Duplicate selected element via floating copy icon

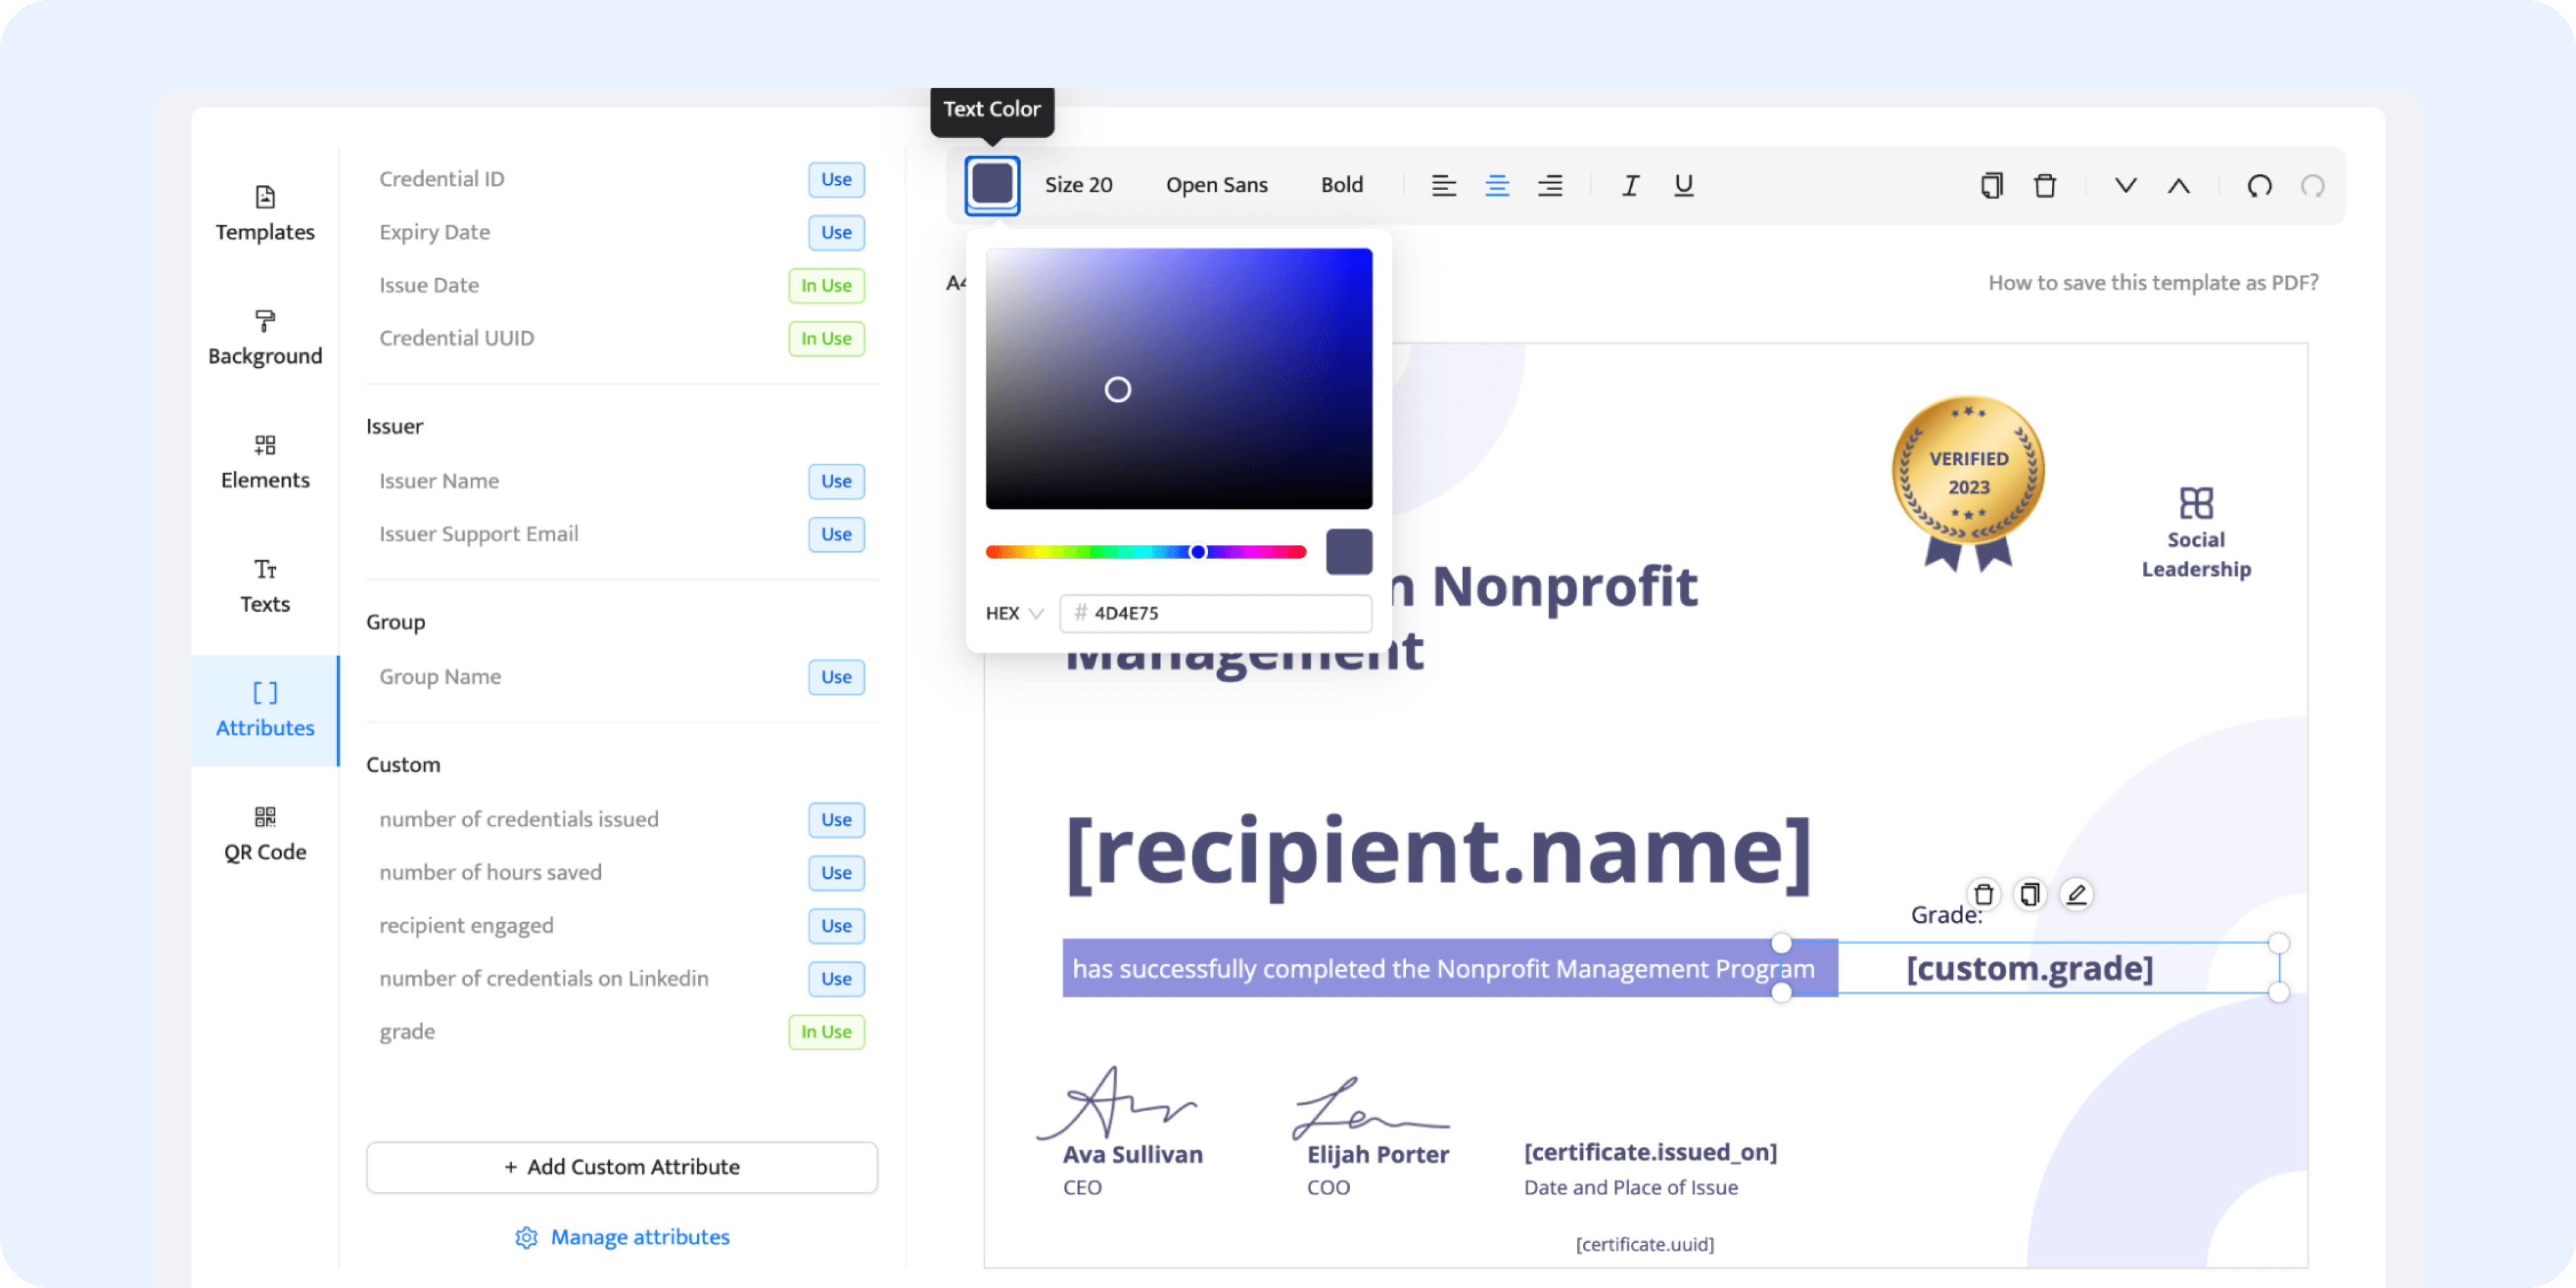tap(2029, 894)
